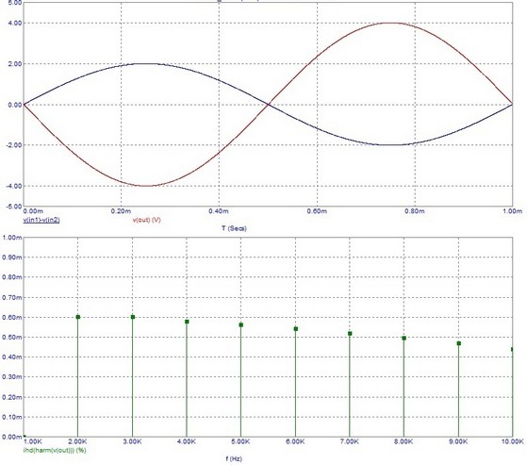Click the v(out) (V) trace label
This screenshot has width=527, height=465.
146,220
